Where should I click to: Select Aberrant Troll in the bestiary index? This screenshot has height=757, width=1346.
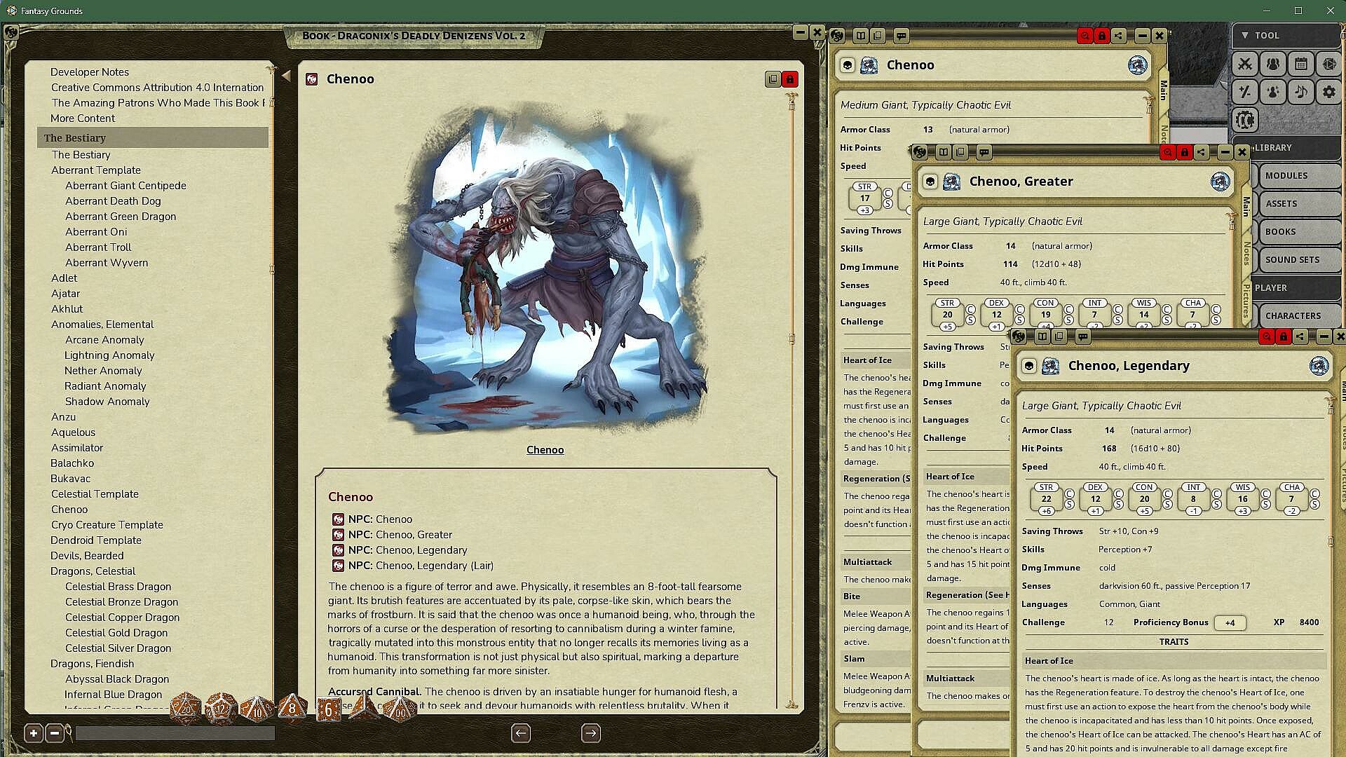click(x=98, y=247)
